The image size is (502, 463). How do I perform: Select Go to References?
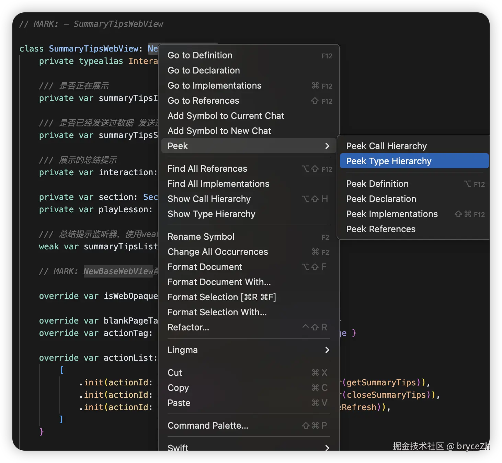203,101
